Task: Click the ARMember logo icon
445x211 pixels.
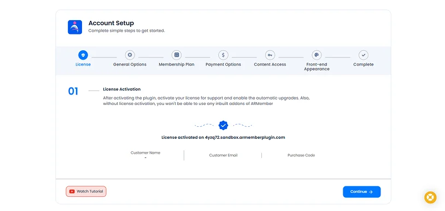Action: click(75, 27)
